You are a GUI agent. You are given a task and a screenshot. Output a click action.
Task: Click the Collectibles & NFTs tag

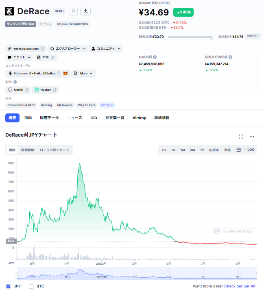pyautogui.click(x=21, y=105)
